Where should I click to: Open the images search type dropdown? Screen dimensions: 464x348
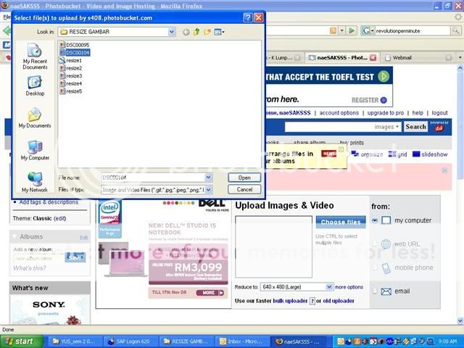coord(387,127)
